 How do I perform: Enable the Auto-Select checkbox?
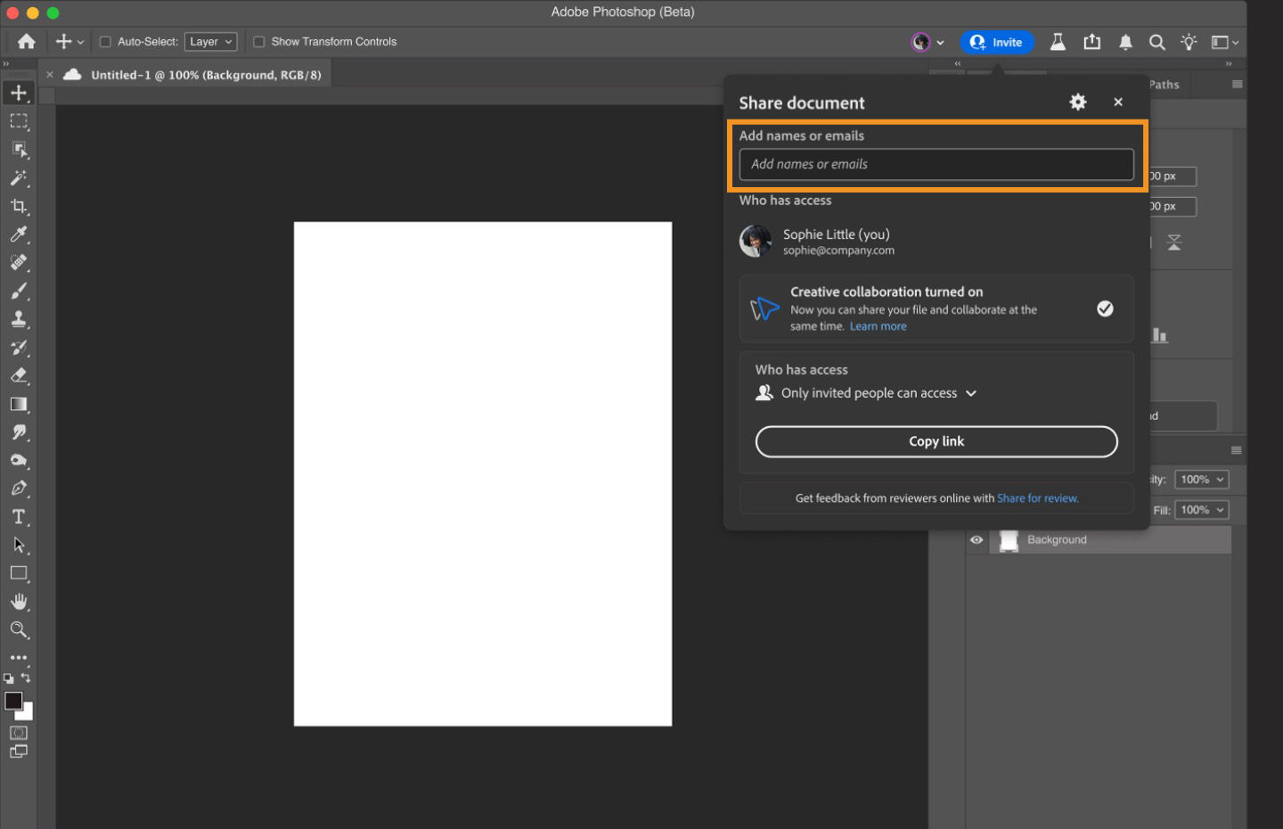(x=104, y=41)
